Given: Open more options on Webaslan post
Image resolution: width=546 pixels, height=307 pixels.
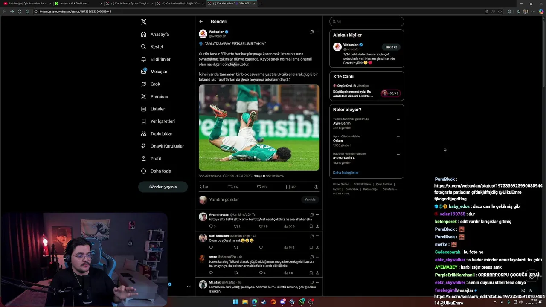Looking at the screenshot, I should point(317,32).
